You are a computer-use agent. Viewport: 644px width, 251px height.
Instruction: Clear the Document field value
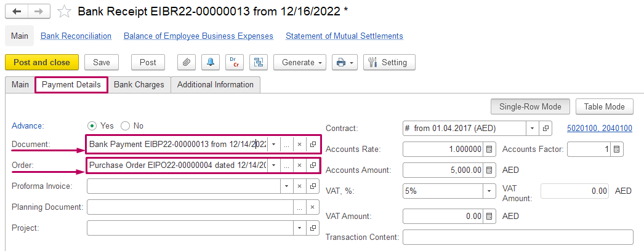tap(300, 145)
